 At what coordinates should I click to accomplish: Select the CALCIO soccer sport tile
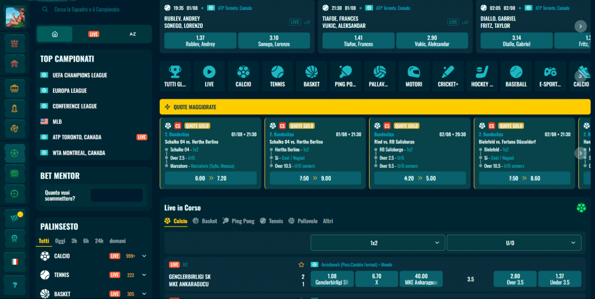[x=243, y=76]
